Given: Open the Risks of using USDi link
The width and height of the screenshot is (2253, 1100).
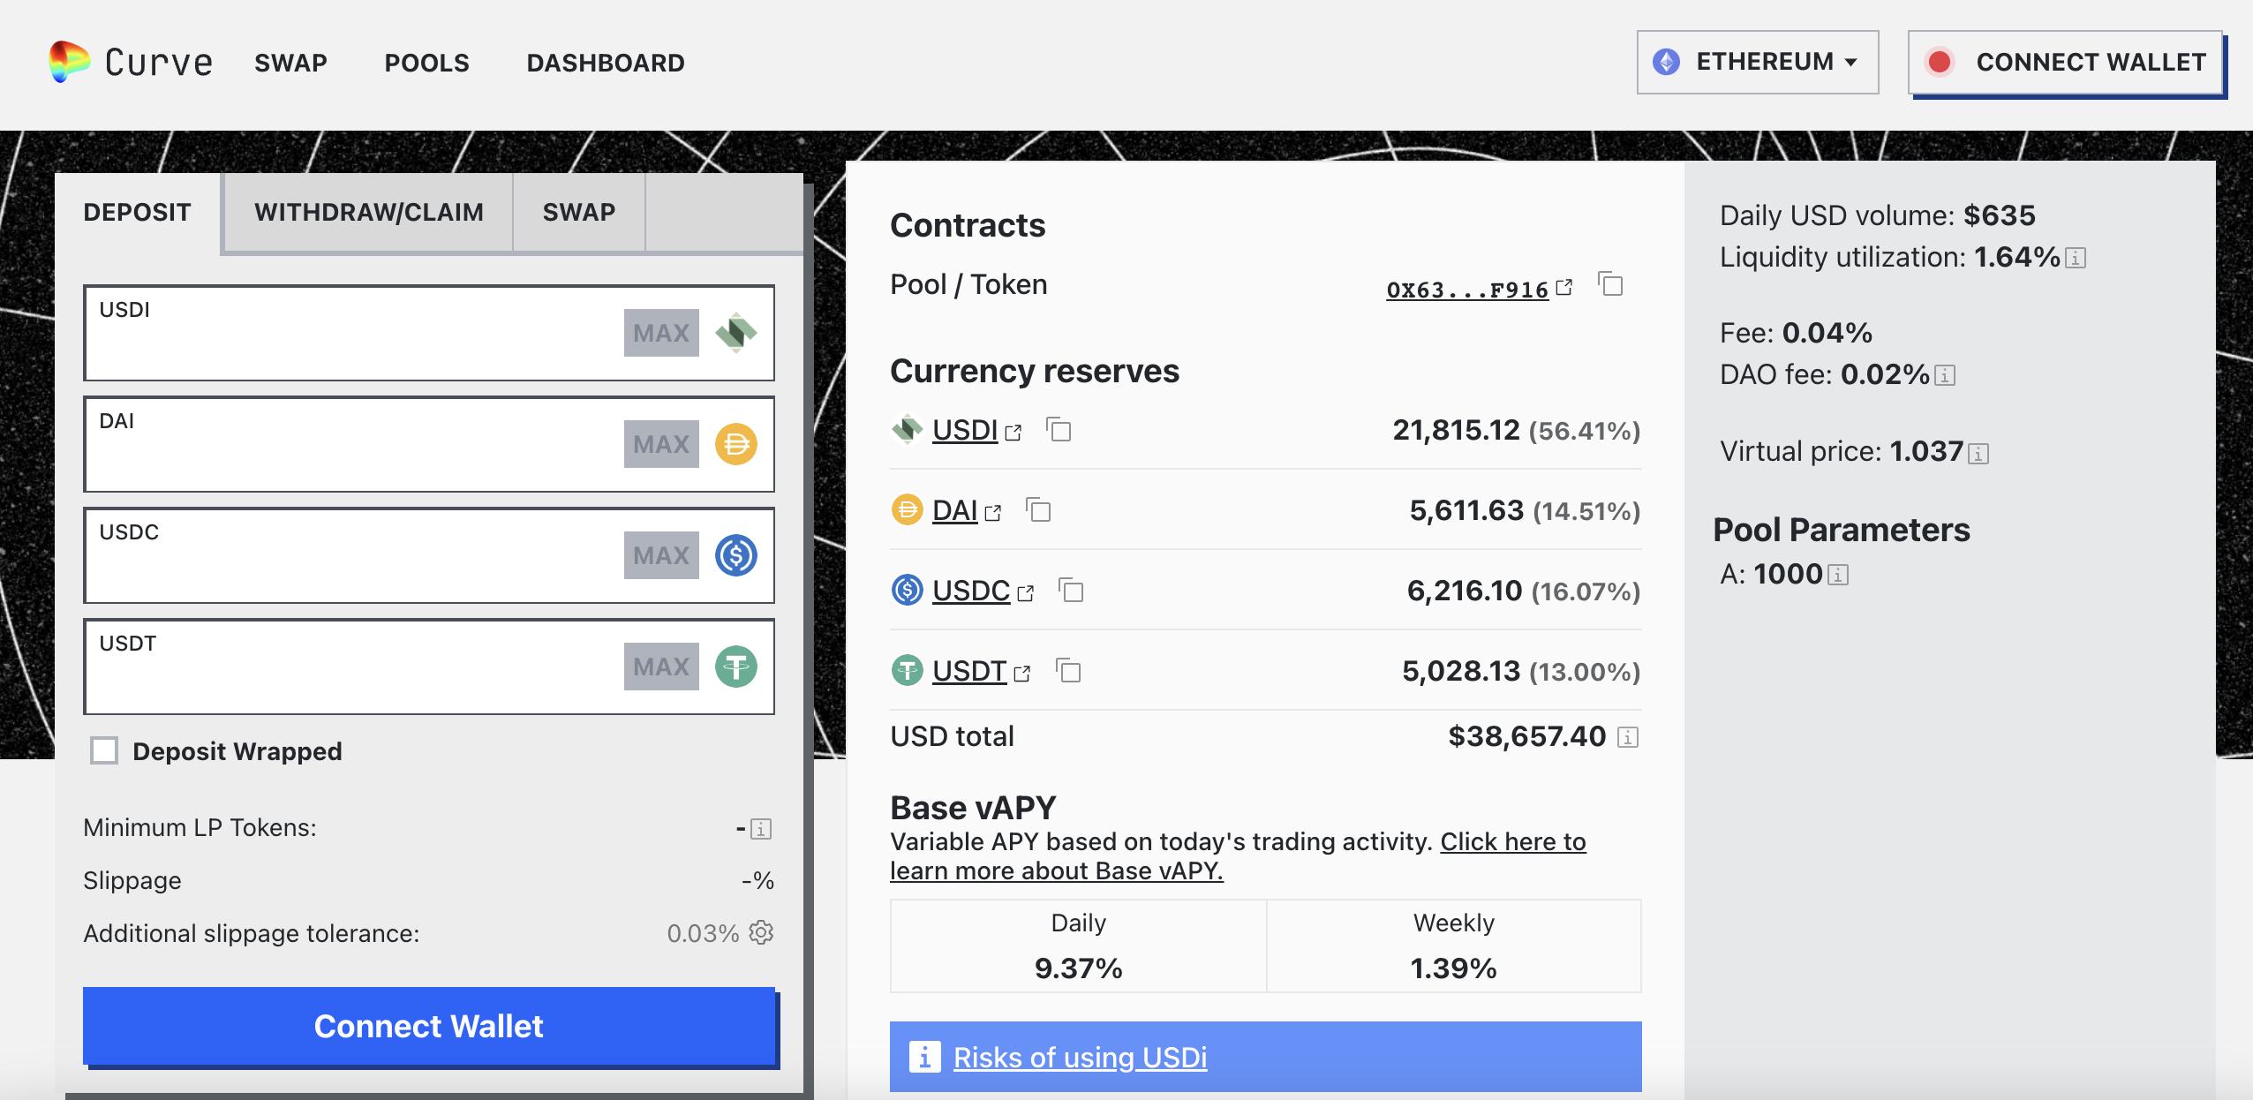Looking at the screenshot, I should (x=1080, y=1057).
